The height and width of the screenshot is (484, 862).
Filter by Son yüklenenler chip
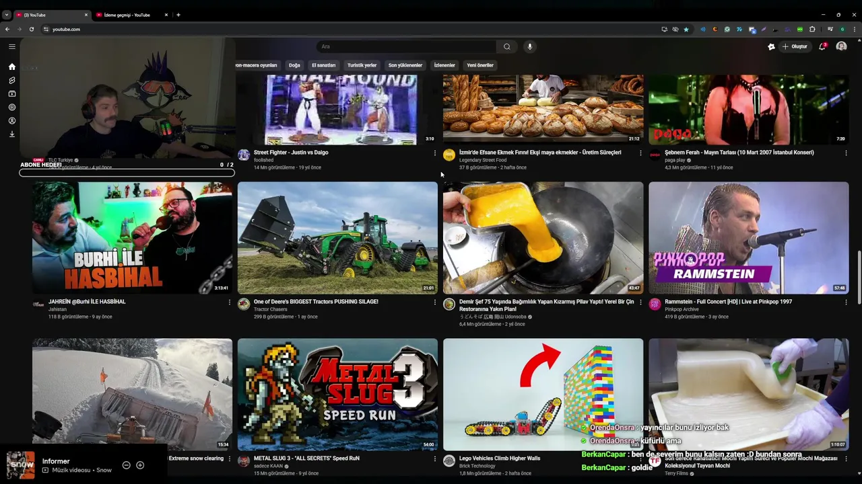pyautogui.click(x=405, y=65)
